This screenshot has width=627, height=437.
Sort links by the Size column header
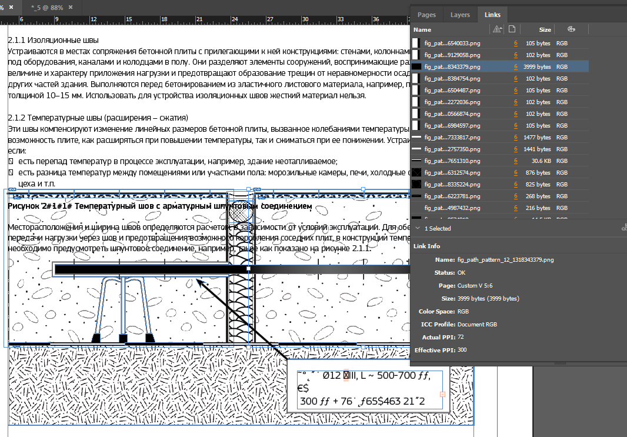click(545, 29)
